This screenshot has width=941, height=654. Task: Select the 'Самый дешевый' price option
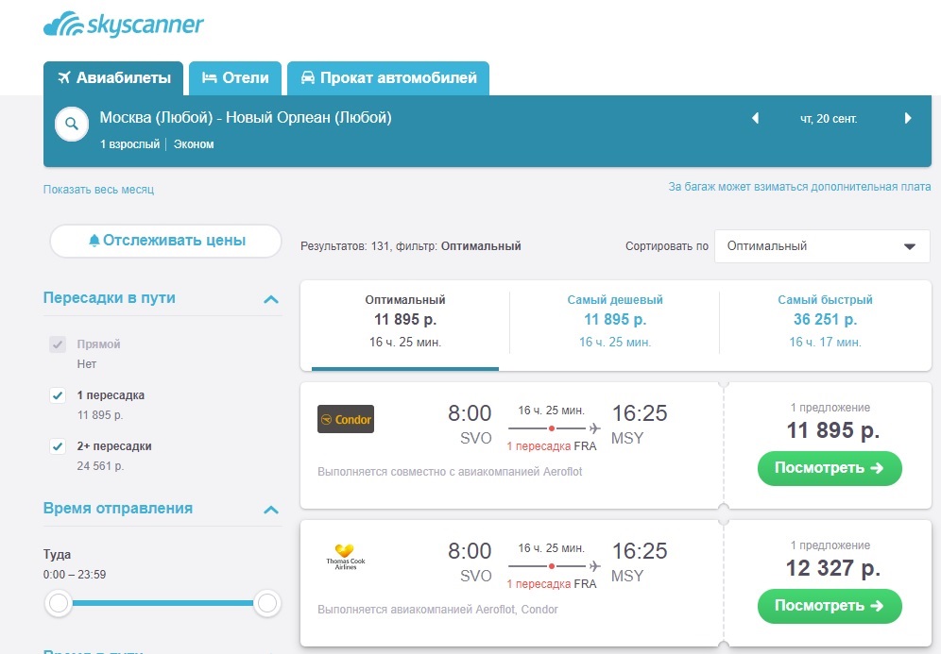(615, 320)
